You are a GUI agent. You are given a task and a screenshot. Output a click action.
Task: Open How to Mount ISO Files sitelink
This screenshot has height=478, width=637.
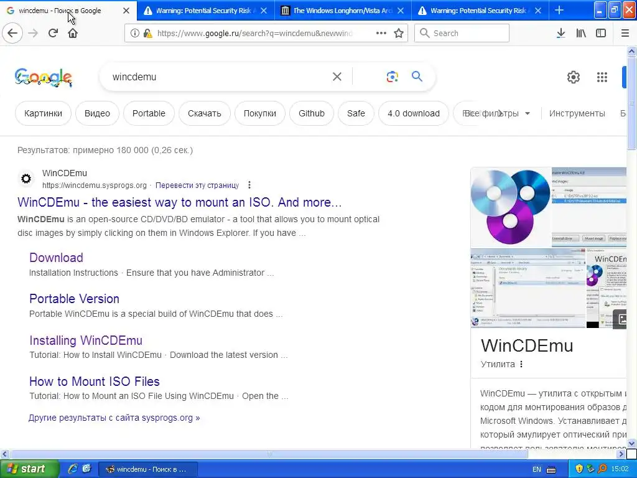point(95,382)
